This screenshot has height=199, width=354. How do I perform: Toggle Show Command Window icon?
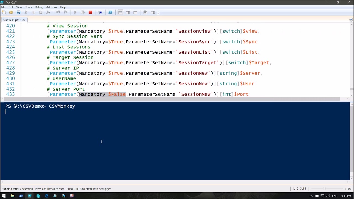pos(145,12)
